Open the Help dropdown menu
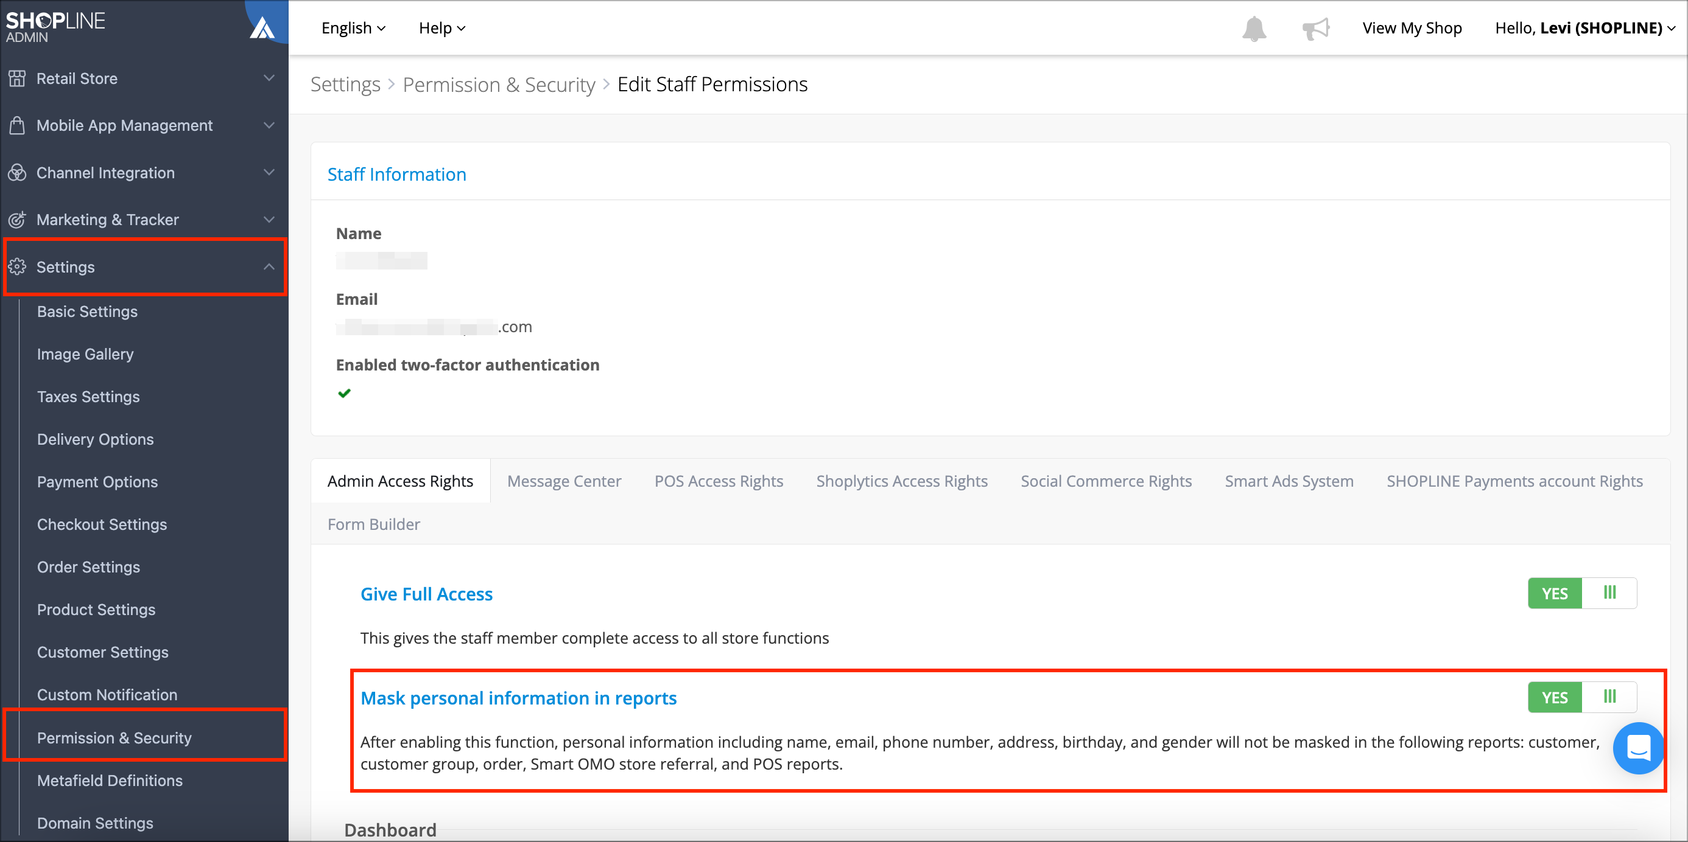The image size is (1688, 842). click(441, 28)
